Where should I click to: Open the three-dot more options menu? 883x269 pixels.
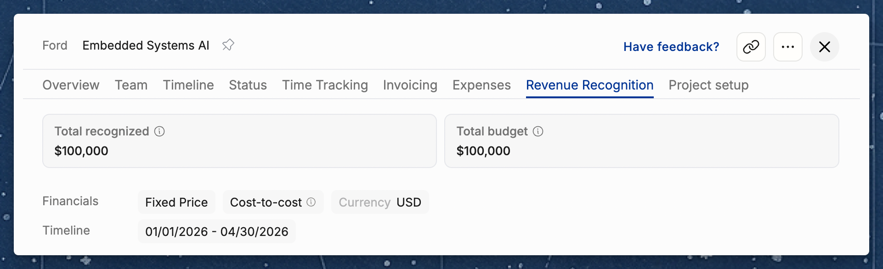(787, 47)
